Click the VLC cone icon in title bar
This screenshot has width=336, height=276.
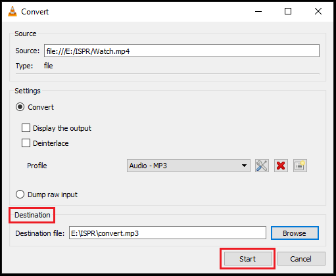(12, 11)
